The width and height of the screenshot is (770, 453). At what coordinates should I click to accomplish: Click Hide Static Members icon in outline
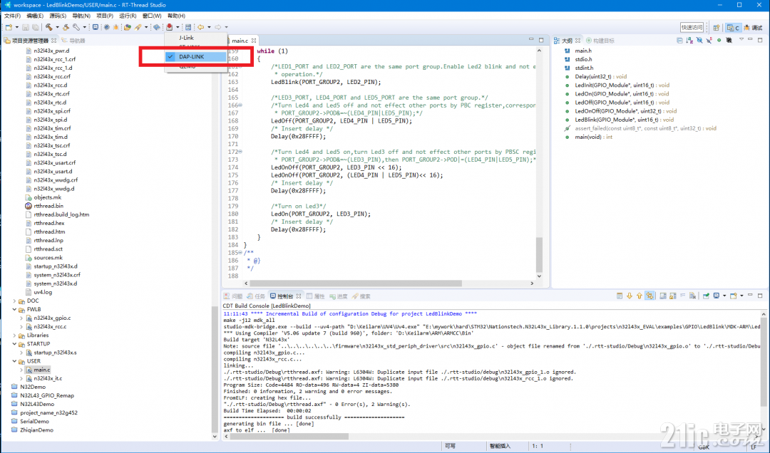click(x=709, y=41)
